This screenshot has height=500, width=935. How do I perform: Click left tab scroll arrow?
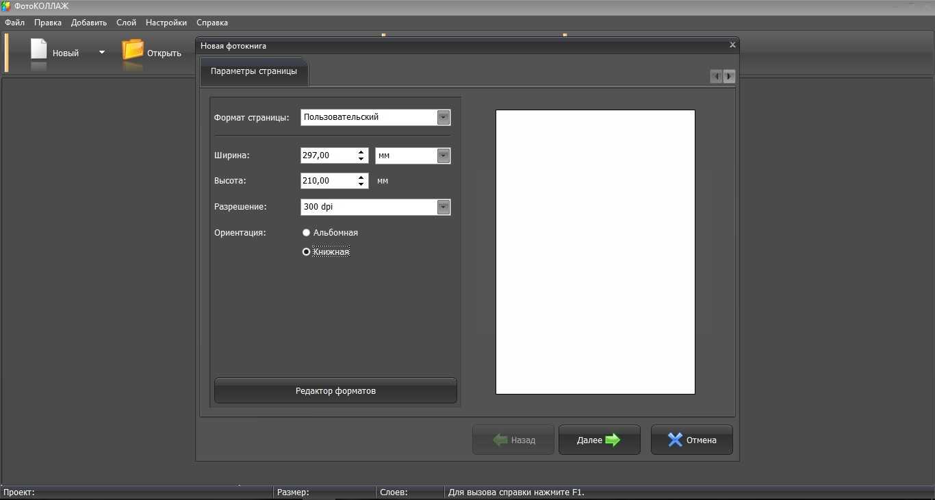click(x=717, y=77)
